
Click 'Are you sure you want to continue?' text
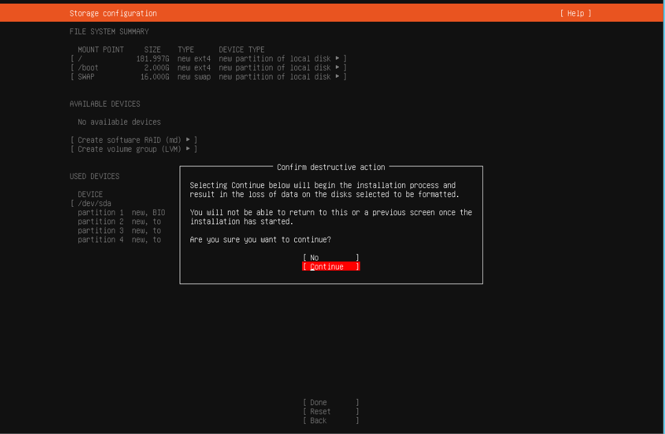point(260,240)
